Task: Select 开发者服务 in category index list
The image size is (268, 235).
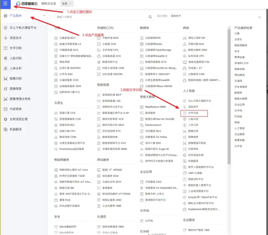Action: click(x=241, y=87)
